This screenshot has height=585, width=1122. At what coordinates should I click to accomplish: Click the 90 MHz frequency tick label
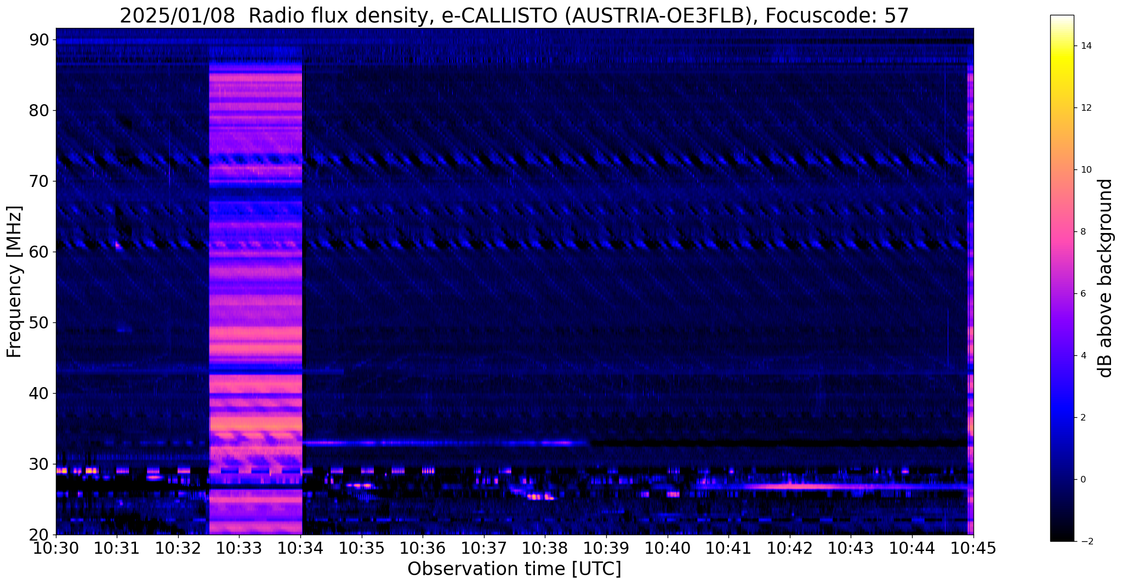point(39,39)
